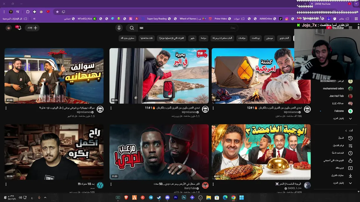360x202 pixels.
Task: Expand more subscriptions with إظهار المزيد under Falcons
Action: 342,118
